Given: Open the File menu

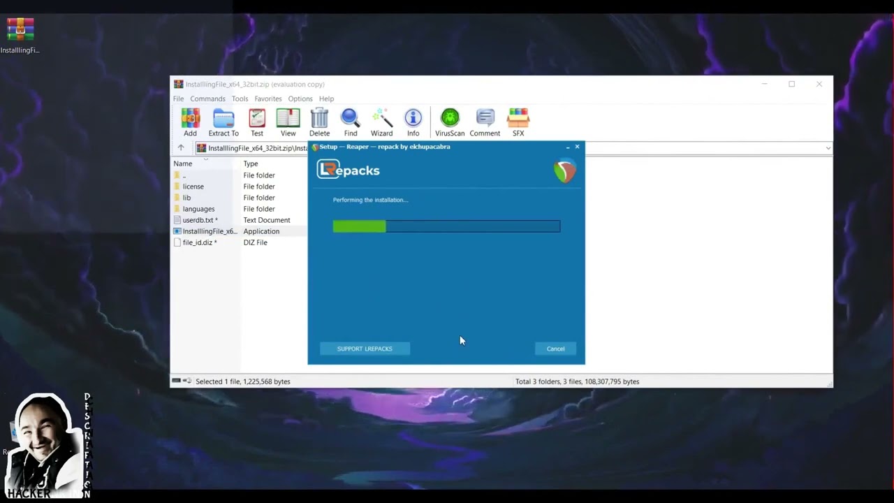Looking at the screenshot, I should 178,99.
